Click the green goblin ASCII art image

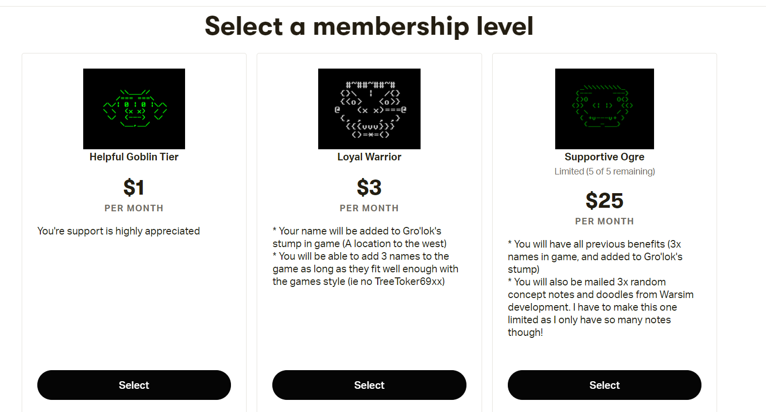(x=134, y=108)
